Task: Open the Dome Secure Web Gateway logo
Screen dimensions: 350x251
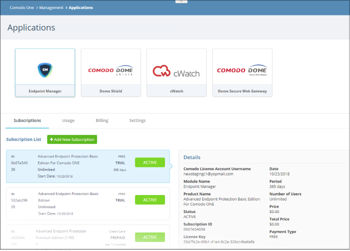Action: click(x=242, y=70)
